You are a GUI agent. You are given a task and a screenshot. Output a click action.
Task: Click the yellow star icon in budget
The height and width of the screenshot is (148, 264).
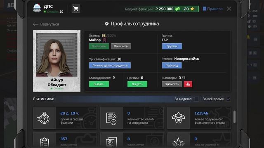192,9
